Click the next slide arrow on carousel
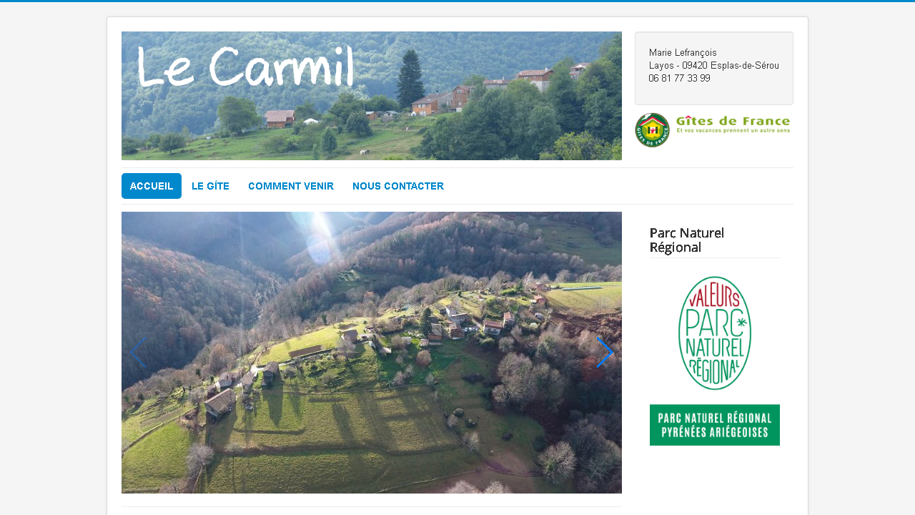915x515 pixels. click(605, 353)
